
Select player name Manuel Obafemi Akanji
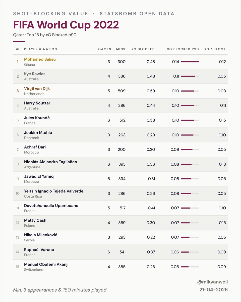click(46, 264)
